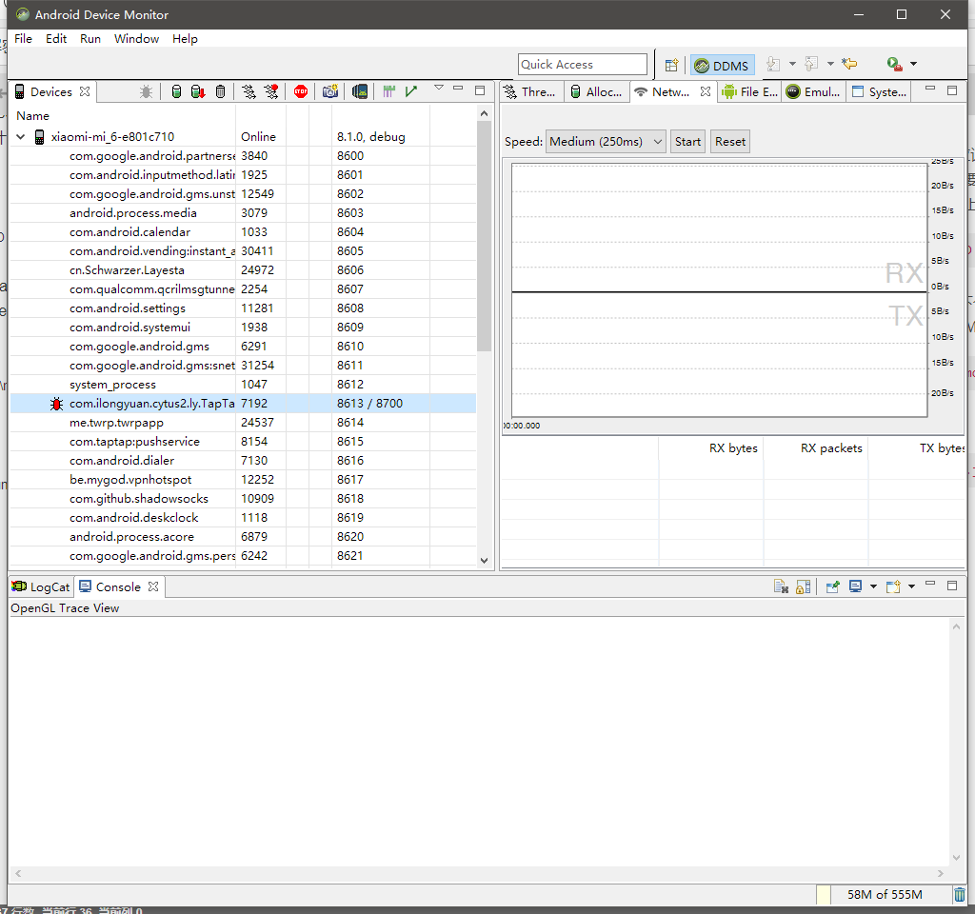Viewport: 975px width, 914px height.
Task: Open the Edit menu
Action: click(x=56, y=38)
